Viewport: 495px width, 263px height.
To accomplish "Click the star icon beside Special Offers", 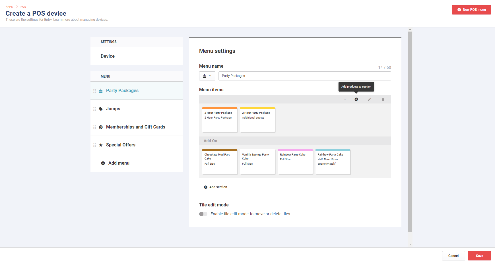I will pos(101,145).
